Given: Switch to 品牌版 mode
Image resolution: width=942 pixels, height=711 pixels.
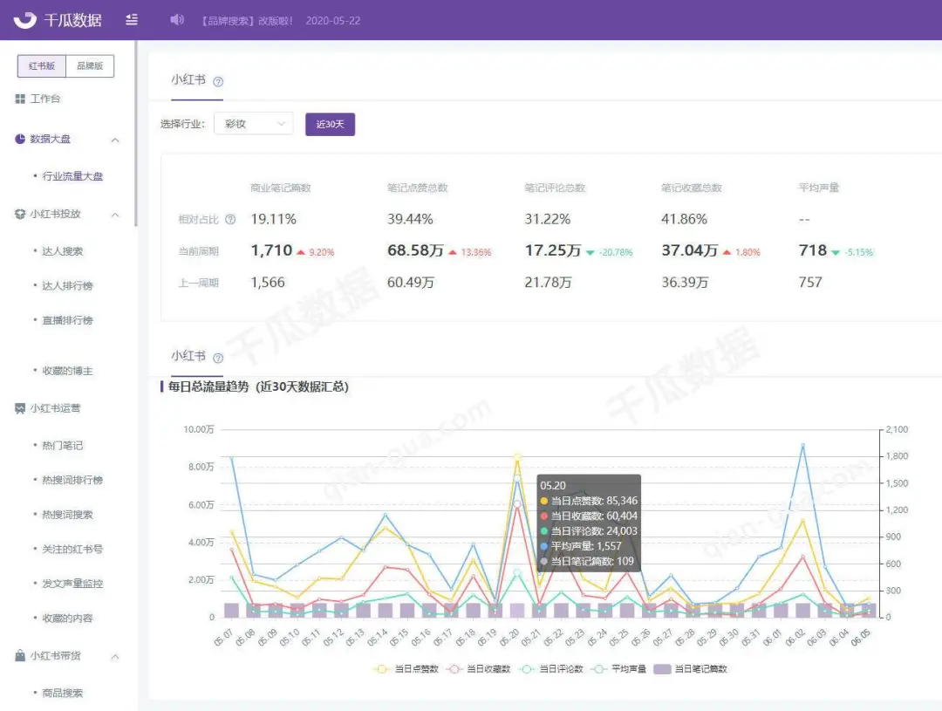Looking at the screenshot, I should click(x=90, y=66).
